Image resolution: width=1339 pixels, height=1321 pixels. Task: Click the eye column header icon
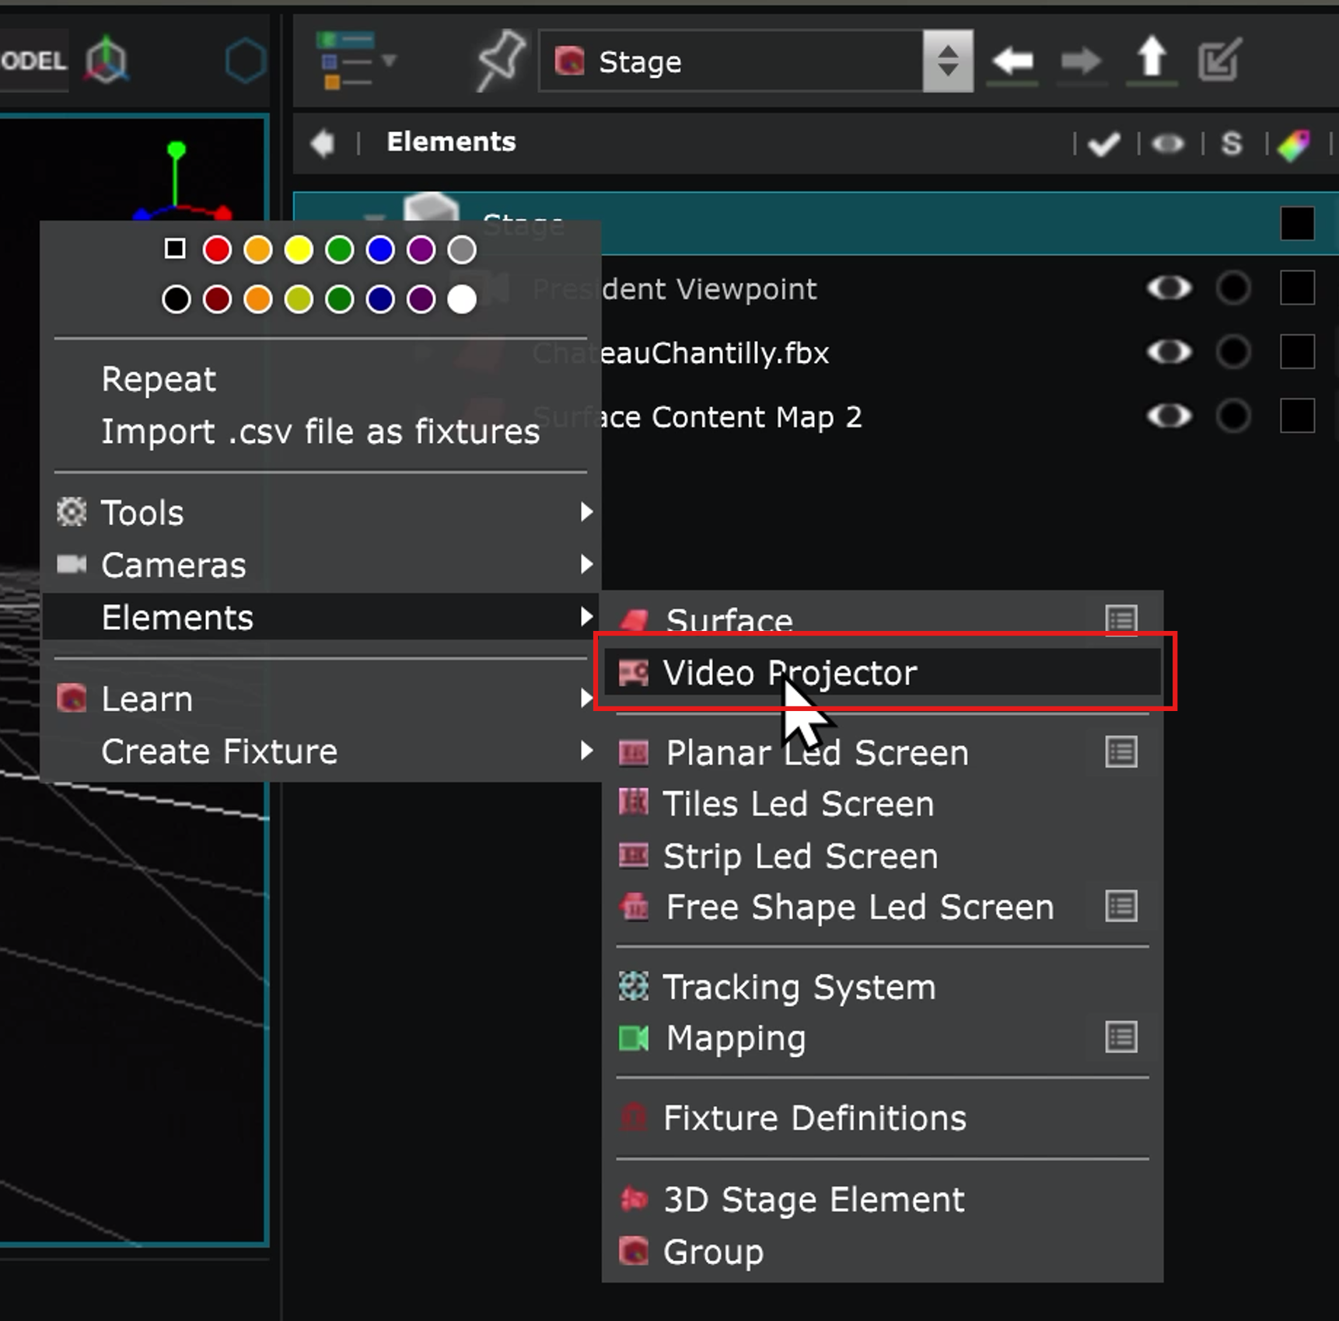pos(1168,144)
